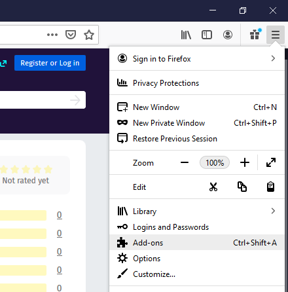Screen dimensions: 288x292
Task: Select Customize... menu item
Action: coord(197,274)
